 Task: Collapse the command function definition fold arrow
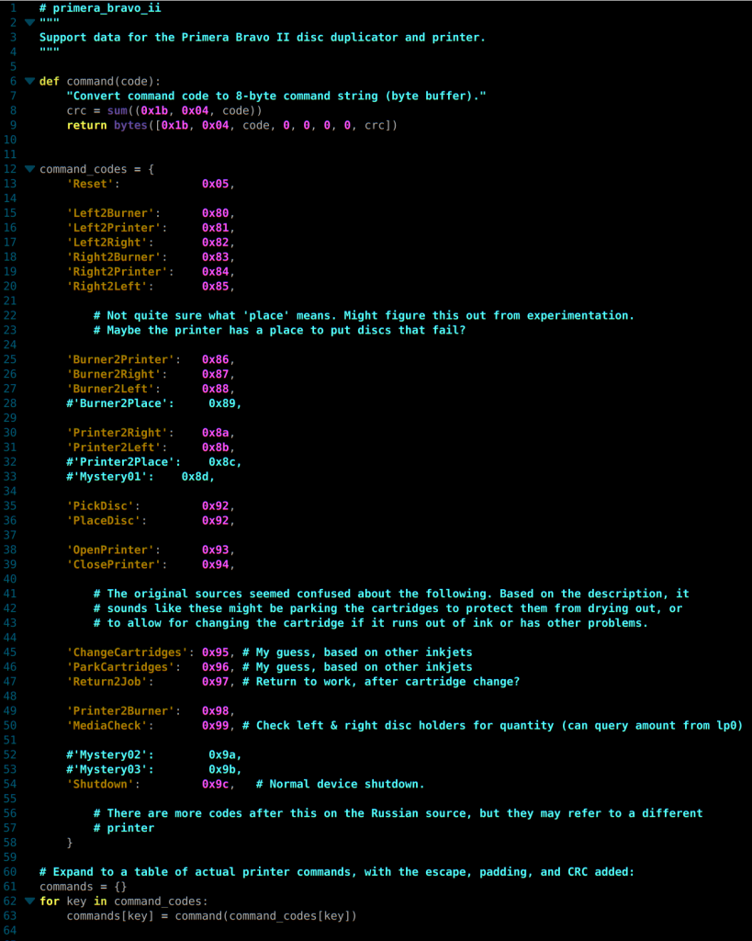pos(29,81)
